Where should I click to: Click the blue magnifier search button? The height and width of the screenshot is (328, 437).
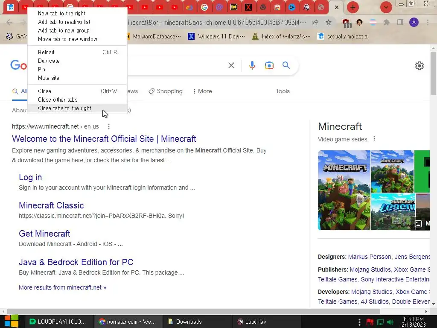tap(286, 65)
